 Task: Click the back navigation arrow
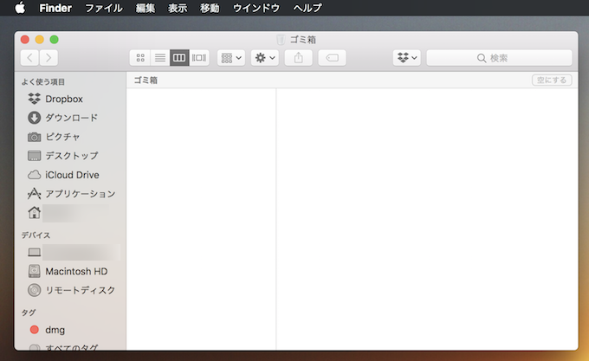tap(29, 58)
